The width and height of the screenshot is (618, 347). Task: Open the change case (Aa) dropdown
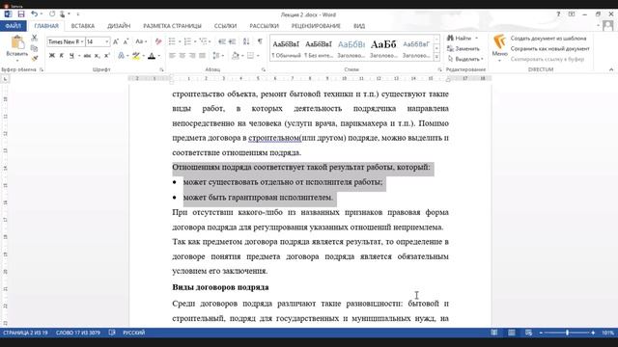pos(141,41)
